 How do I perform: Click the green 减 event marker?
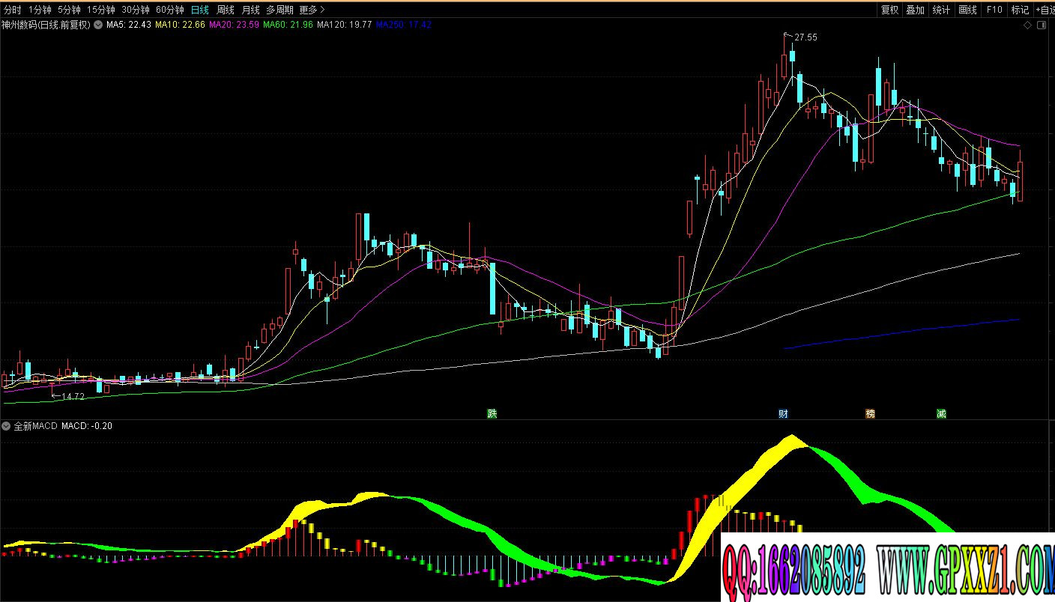(941, 413)
